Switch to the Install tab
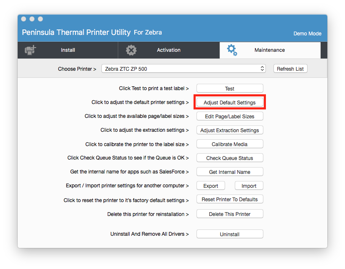The image size is (345, 269). coord(68,50)
